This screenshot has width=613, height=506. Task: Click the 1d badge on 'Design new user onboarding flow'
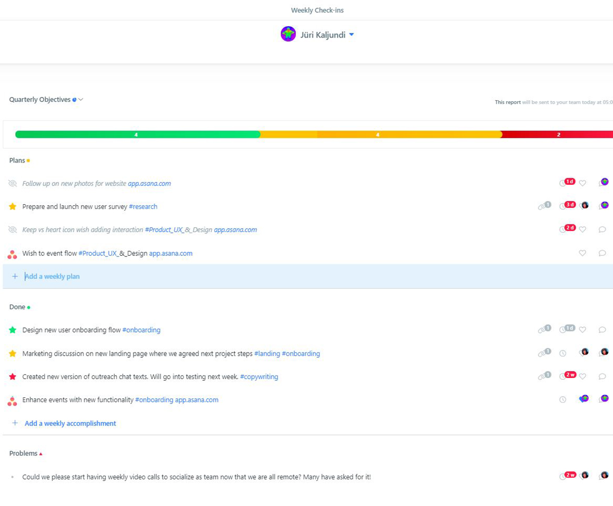570,328
